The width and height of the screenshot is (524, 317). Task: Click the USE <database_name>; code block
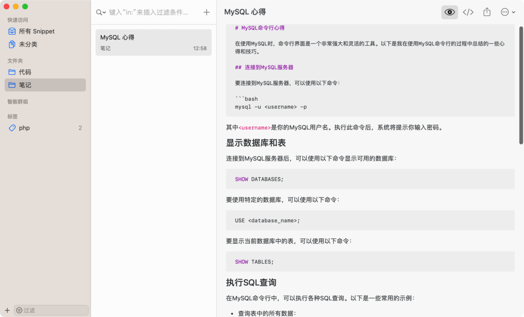370,221
